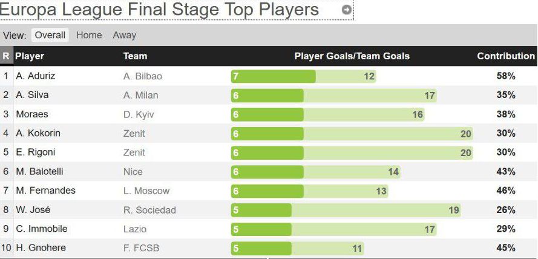Open the R. Sociedad team link

click(149, 210)
